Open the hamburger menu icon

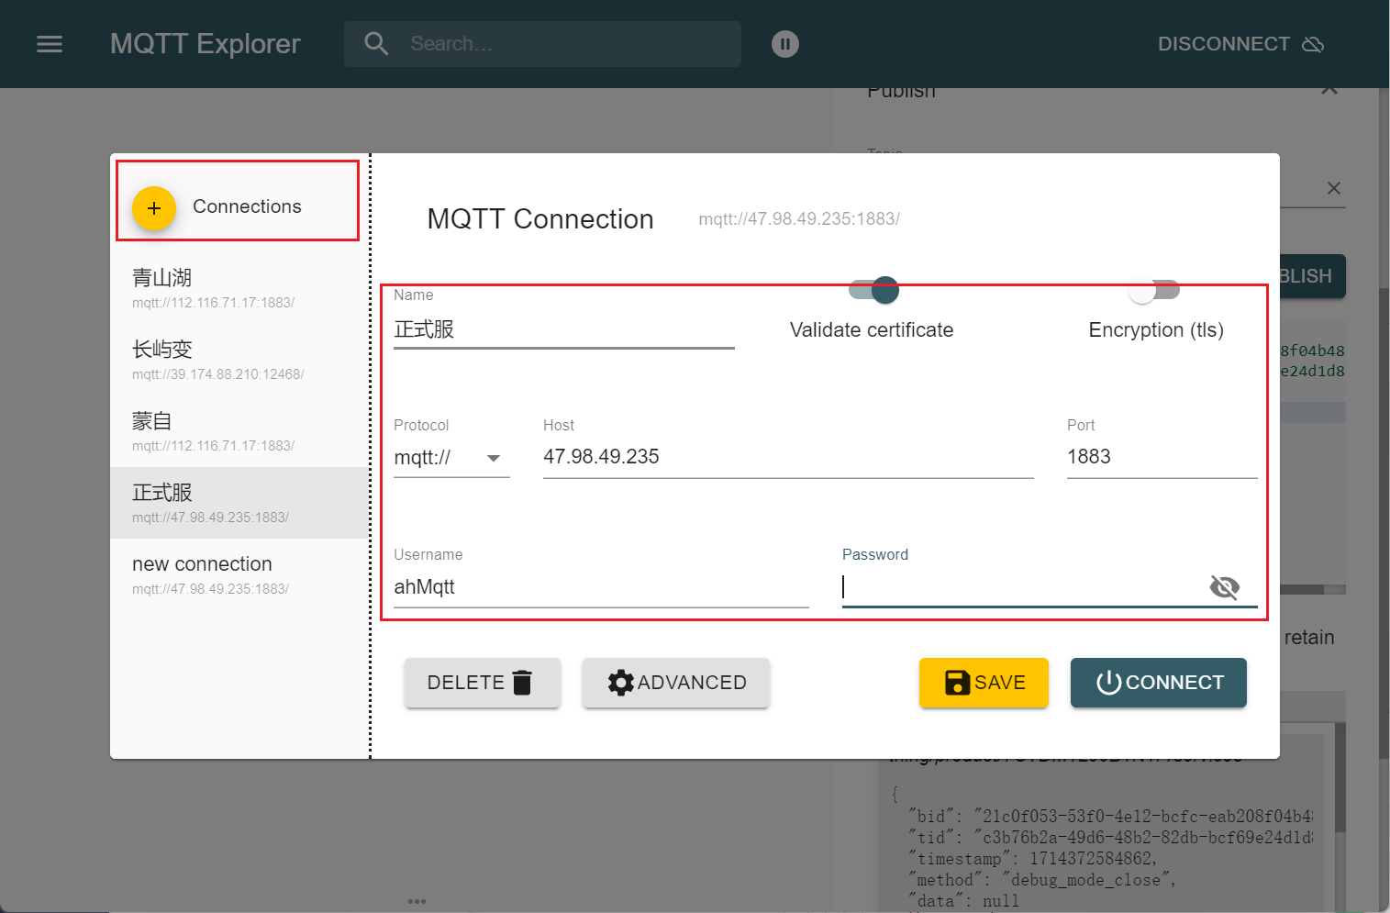(x=50, y=44)
